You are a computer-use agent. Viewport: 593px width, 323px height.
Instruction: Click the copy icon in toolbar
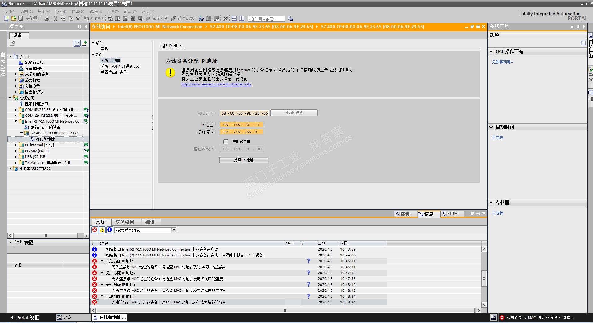pyautogui.click(x=63, y=19)
